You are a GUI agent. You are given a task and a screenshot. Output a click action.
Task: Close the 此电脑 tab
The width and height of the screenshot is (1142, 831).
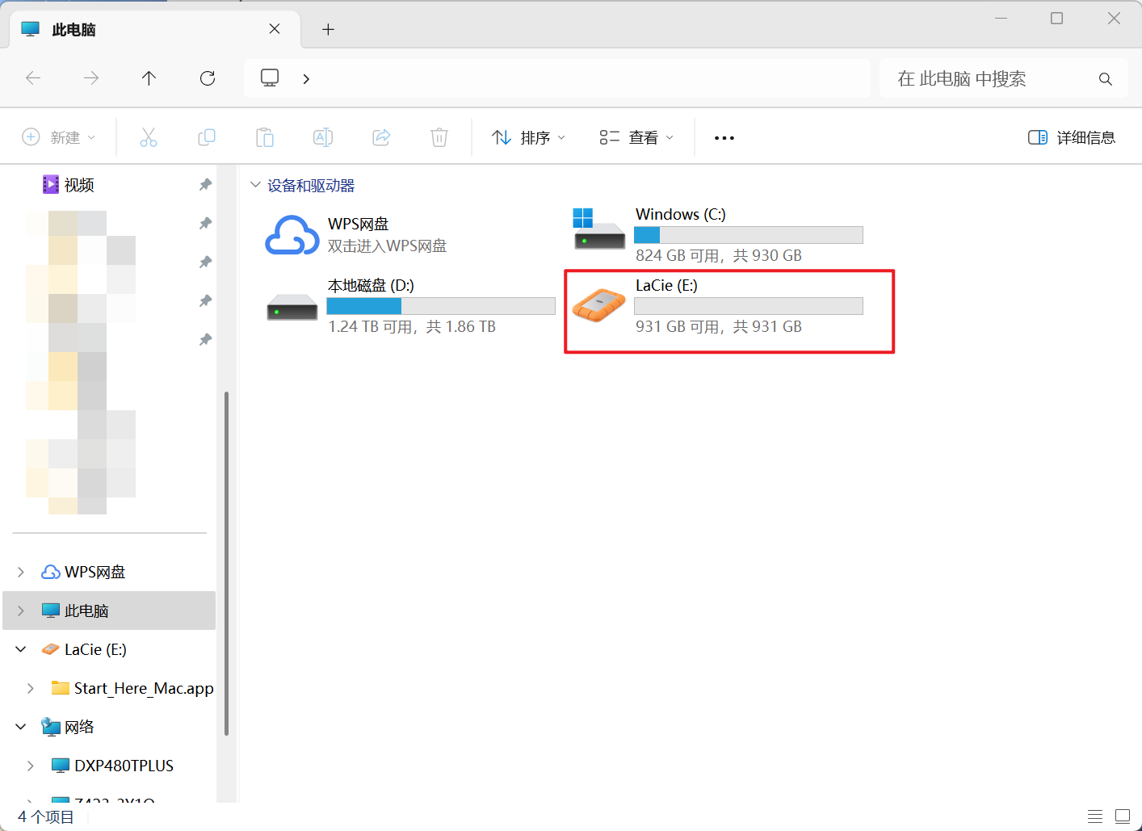click(x=275, y=29)
